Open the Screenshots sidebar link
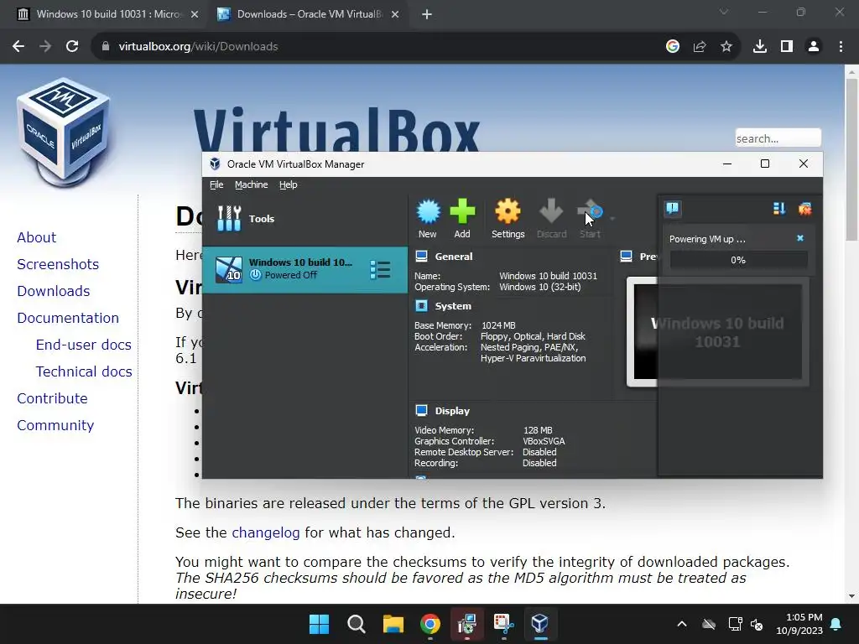859x644 pixels. pos(58,264)
